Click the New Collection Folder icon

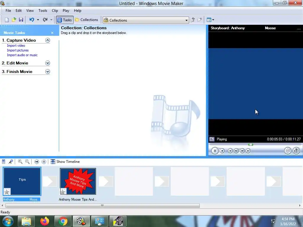199,20
